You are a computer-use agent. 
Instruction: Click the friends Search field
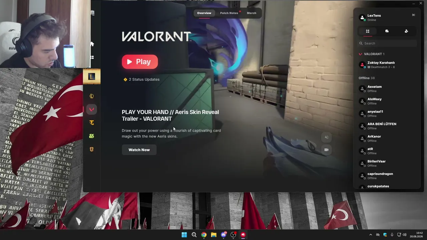[387, 43]
